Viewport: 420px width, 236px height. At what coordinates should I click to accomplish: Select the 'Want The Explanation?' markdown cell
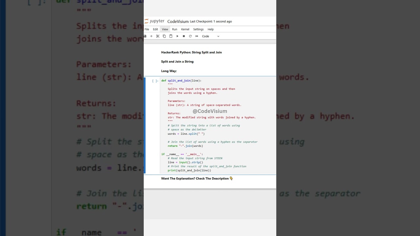click(197, 179)
